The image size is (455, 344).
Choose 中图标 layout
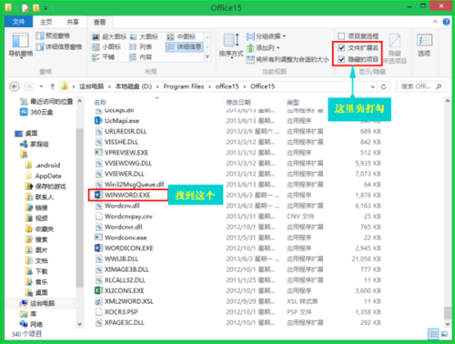(181, 36)
